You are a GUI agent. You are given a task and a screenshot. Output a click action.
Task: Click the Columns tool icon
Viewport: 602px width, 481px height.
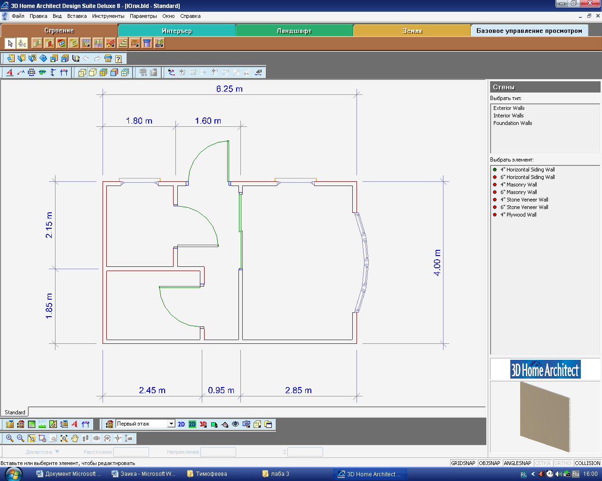click(147, 44)
